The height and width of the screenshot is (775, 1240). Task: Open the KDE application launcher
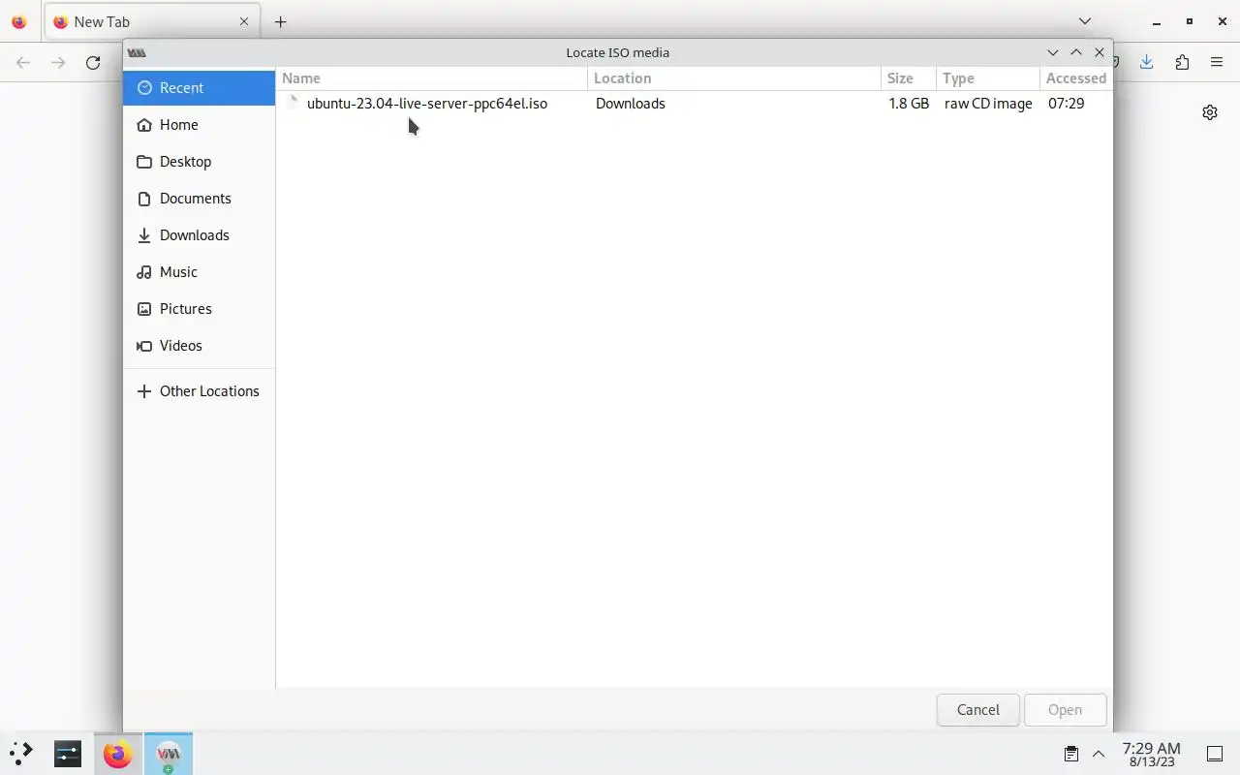tap(21, 754)
